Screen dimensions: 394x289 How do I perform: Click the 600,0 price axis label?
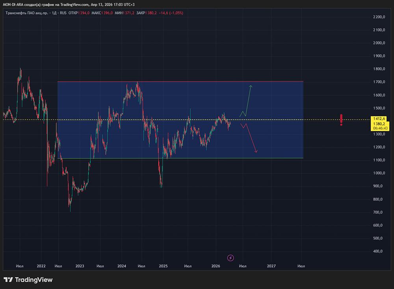pos(378,226)
